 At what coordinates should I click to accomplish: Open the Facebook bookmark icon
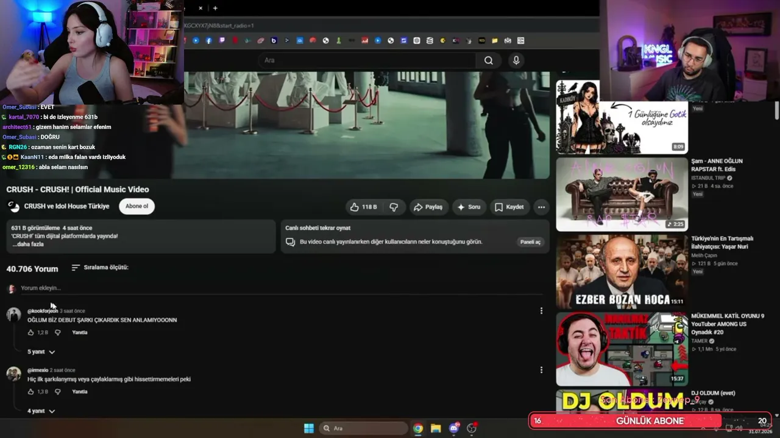tap(209, 41)
